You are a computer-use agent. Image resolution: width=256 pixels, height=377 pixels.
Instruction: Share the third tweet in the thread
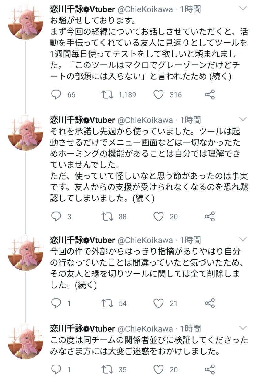(210, 303)
